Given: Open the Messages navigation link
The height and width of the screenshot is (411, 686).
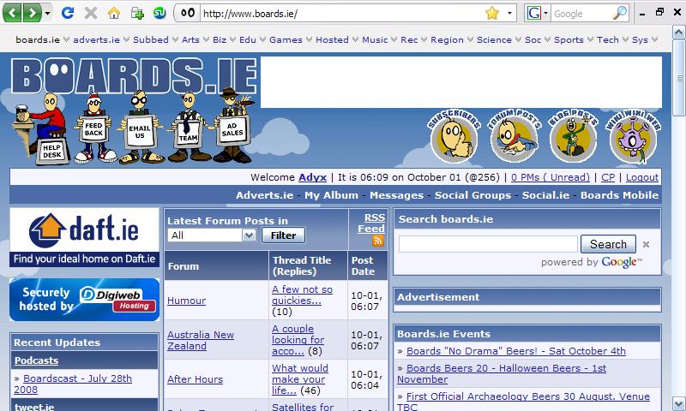Looking at the screenshot, I should pyautogui.click(x=396, y=195).
